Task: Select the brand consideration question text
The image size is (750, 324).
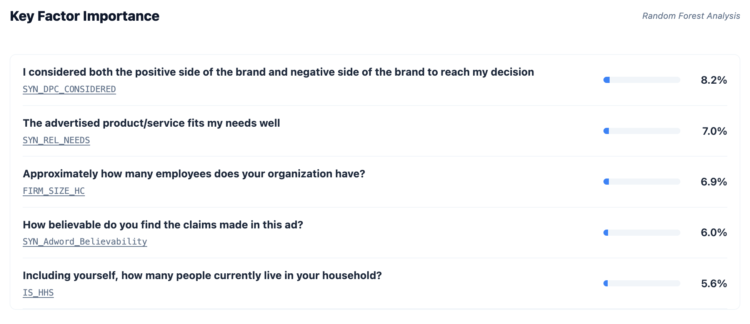Action: pyautogui.click(x=278, y=72)
